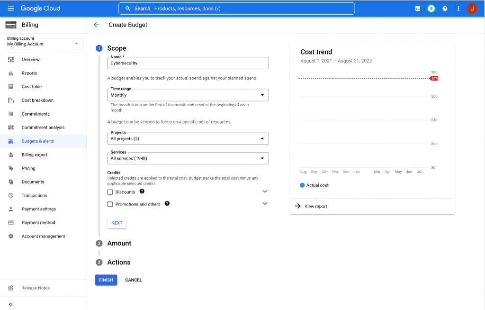Select the Scope step header
The width and height of the screenshot is (485, 310).
click(117, 48)
